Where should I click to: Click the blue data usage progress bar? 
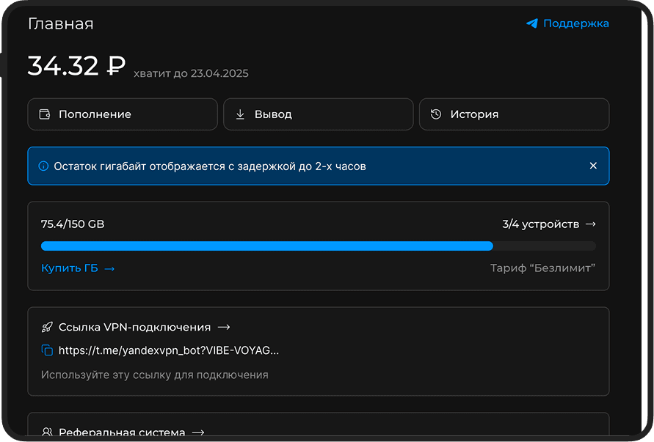(x=267, y=246)
